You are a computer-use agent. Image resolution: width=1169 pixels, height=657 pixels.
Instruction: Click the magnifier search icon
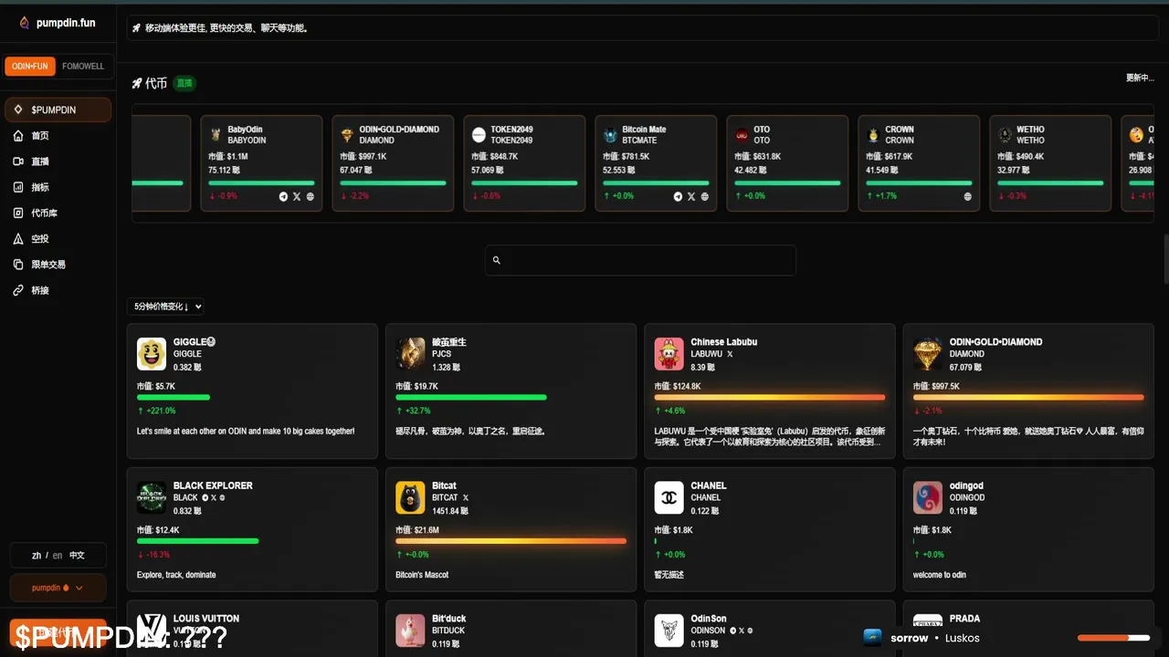(497, 260)
